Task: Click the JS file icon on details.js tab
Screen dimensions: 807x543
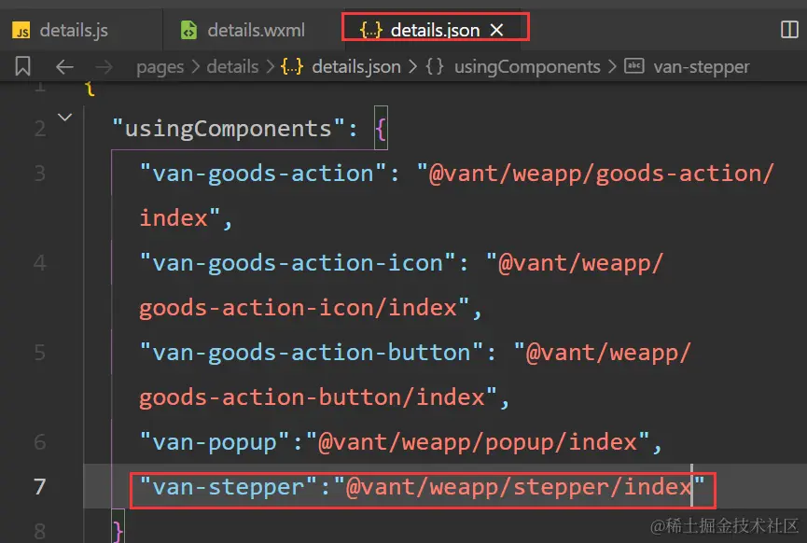Action: pos(21,31)
